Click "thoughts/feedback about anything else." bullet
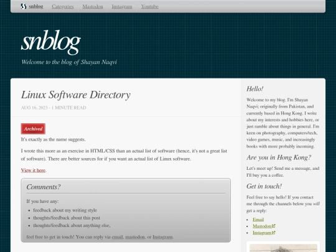The image size is (336, 252). [x=72, y=225]
